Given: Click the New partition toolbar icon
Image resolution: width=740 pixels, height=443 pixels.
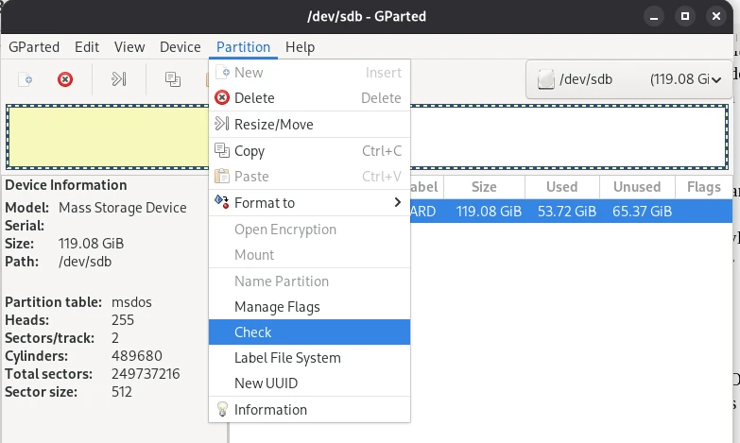Looking at the screenshot, I should 26,79.
